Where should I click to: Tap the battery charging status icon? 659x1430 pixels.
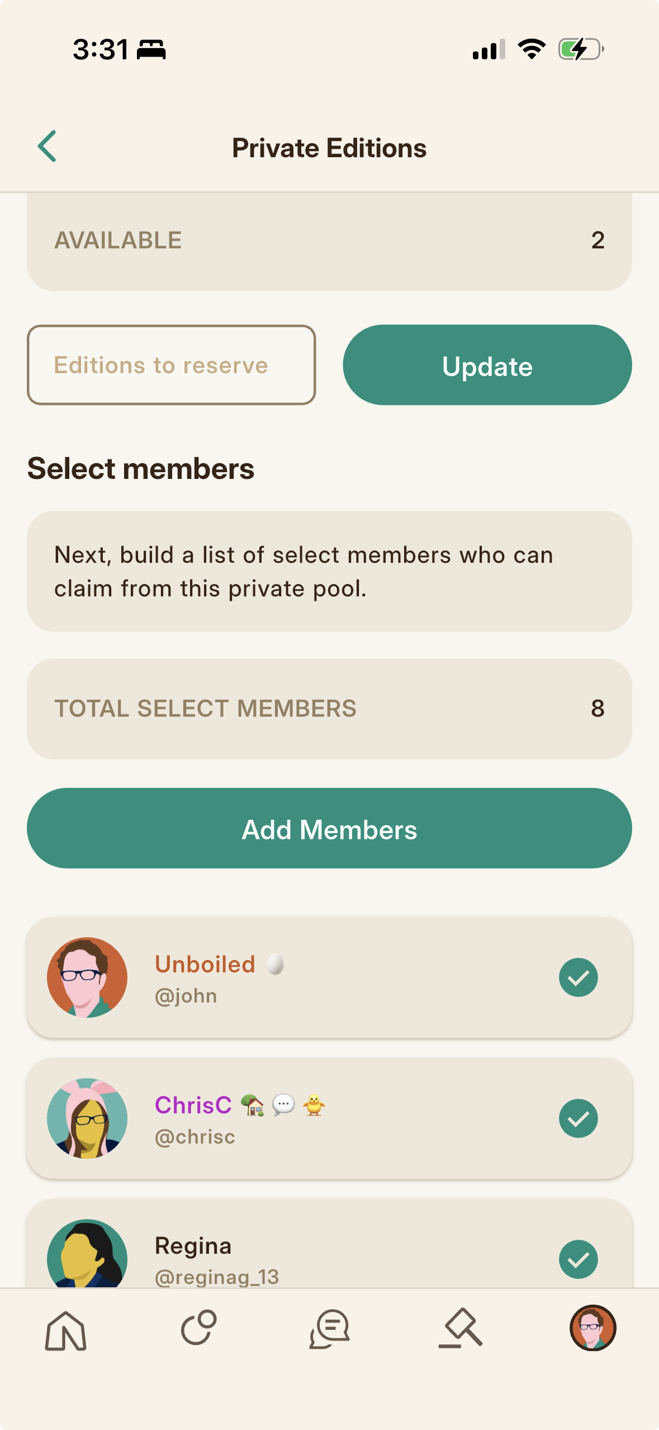click(x=581, y=49)
